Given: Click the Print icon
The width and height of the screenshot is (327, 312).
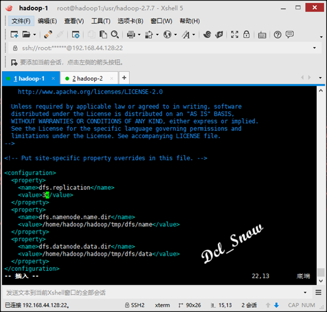Looking at the screenshot, I should [131, 35].
